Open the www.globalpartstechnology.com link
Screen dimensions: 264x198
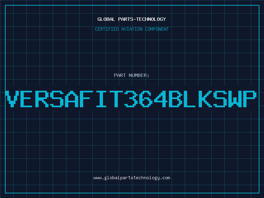pos(132,178)
